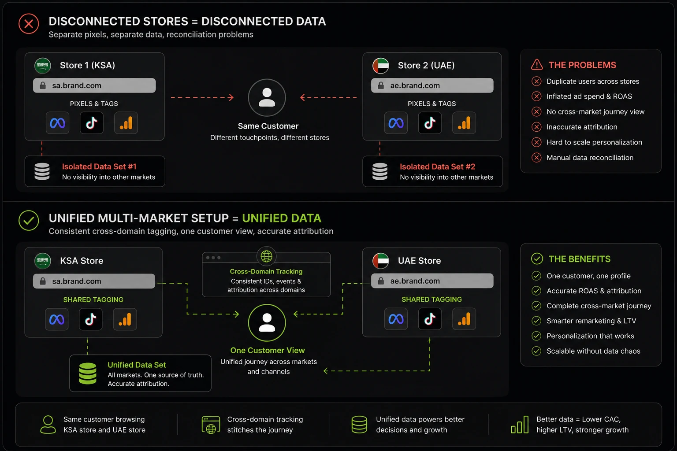Image resolution: width=677 pixels, height=451 pixels.
Task: Click the UAE flag icon in Store 2 (UAE)
Action: click(x=381, y=66)
